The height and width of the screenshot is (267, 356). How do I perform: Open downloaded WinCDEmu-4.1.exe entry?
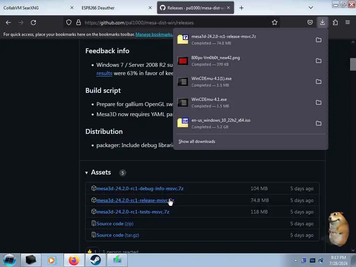(x=243, y=103)
